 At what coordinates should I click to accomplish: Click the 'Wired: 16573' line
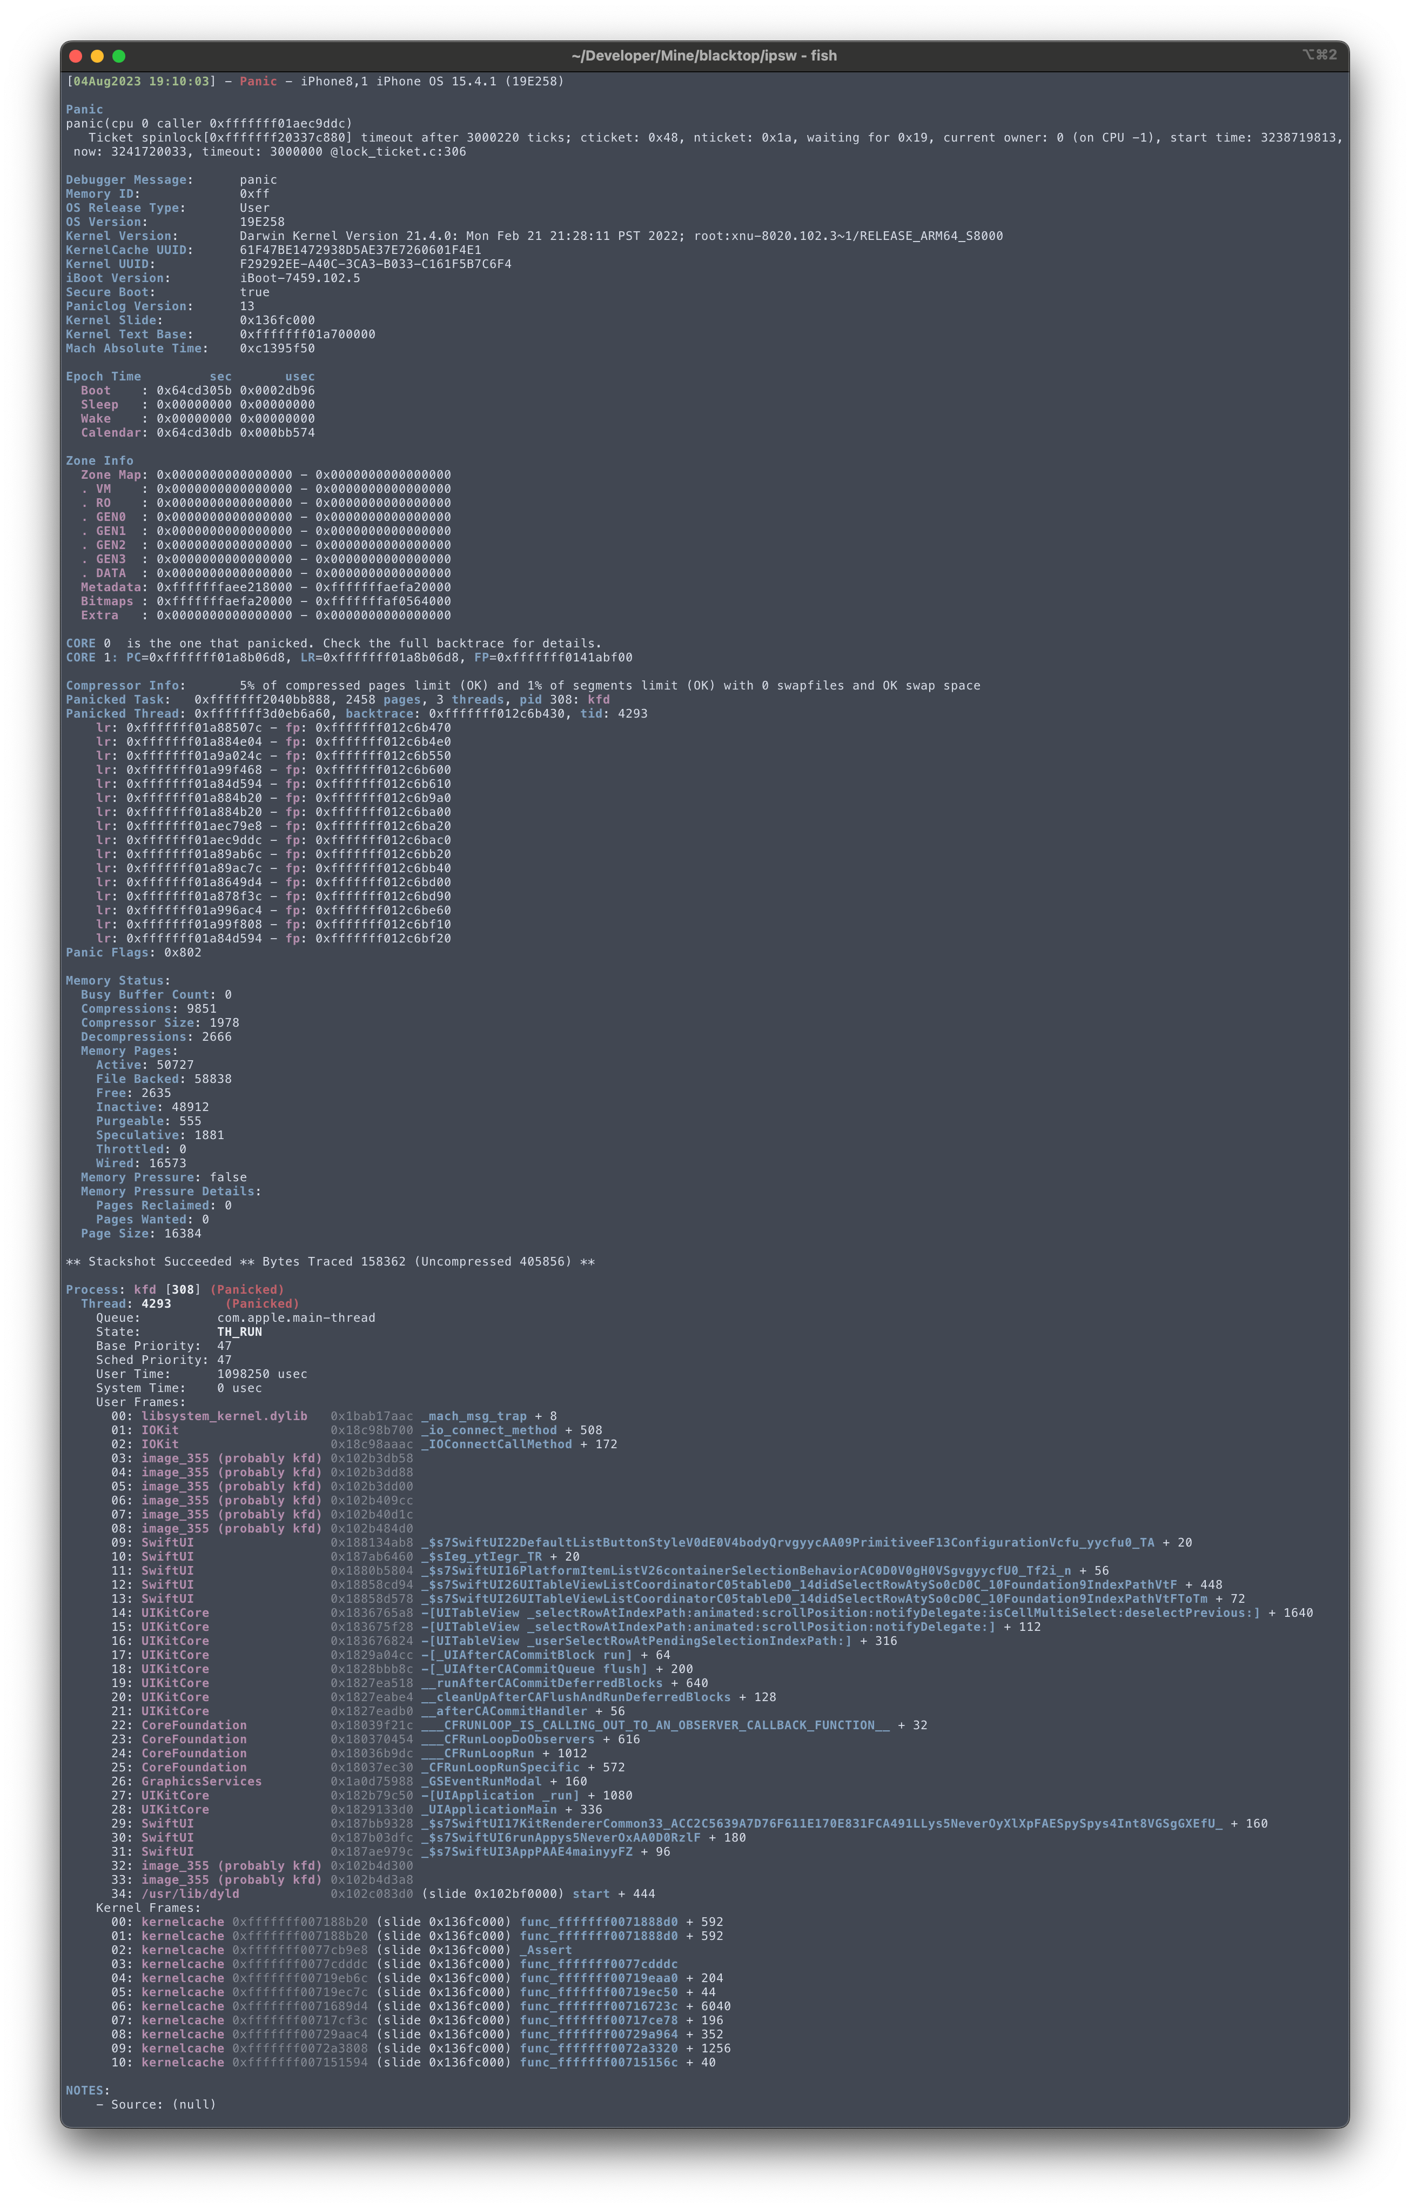141,1163
